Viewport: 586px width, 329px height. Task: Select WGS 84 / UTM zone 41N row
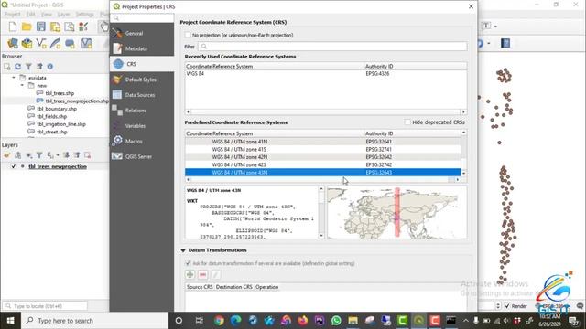click(x=323, y=142)
